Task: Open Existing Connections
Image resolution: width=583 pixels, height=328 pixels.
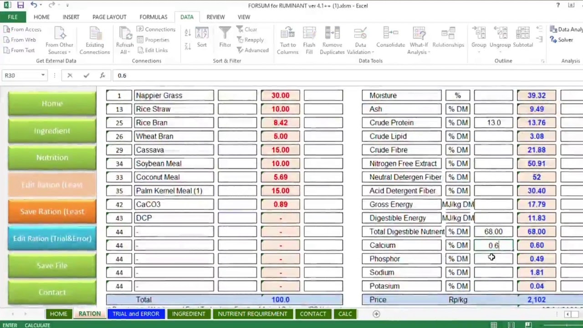Action: (94, 40)
